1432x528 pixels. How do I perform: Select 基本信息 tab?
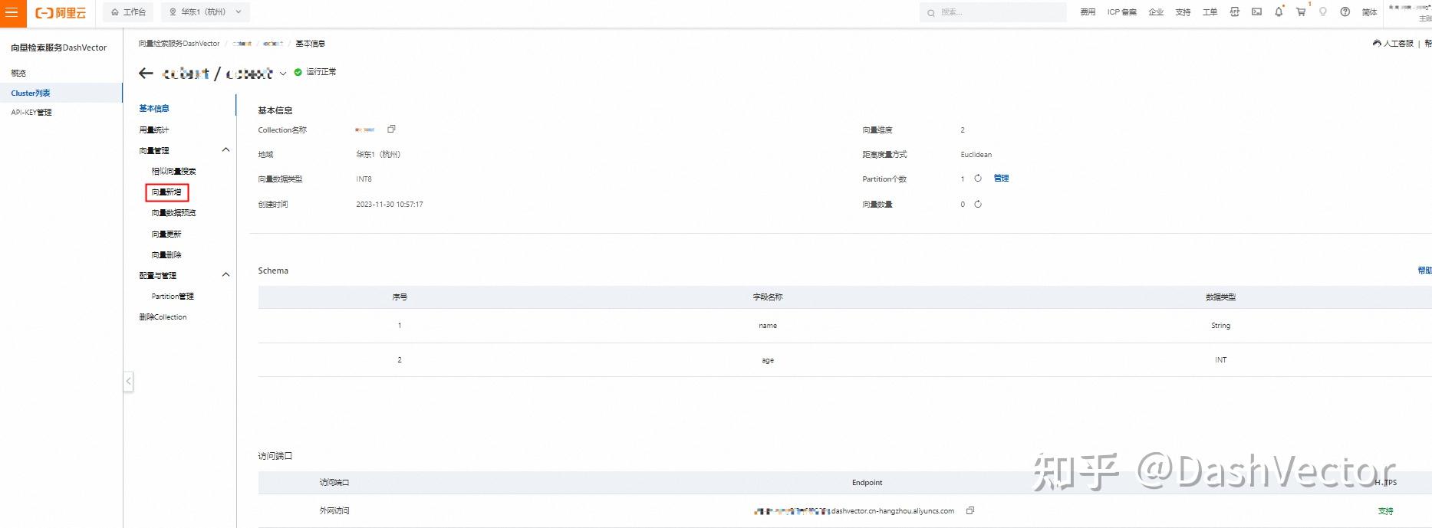[154, 109]
